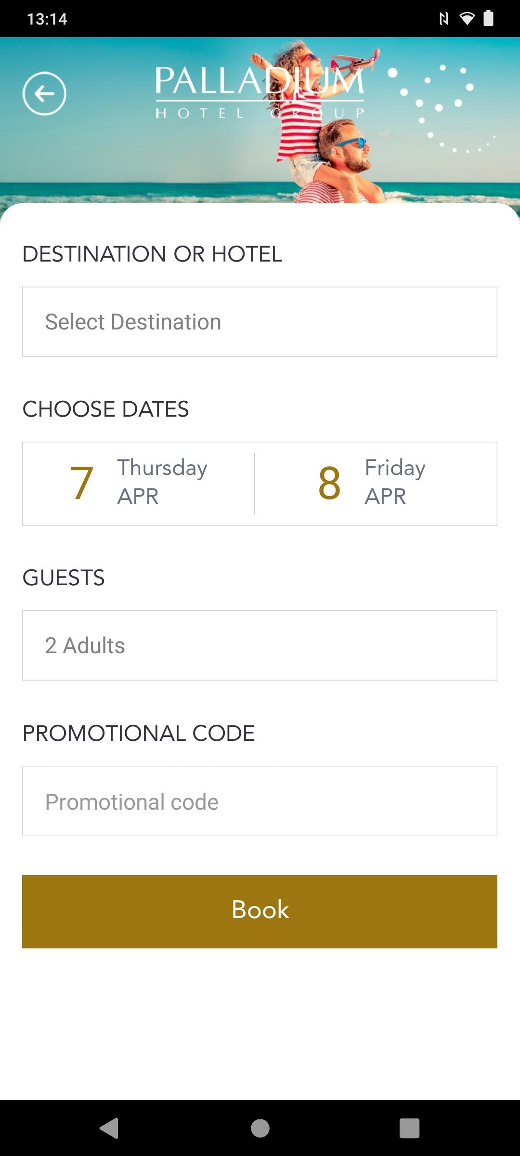
Task: Tap the gold number 8 check-out day
Action: pyautogui.click(x=329, y=483)
